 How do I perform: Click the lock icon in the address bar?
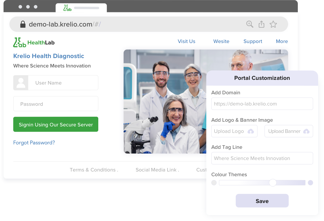point(23,24)
